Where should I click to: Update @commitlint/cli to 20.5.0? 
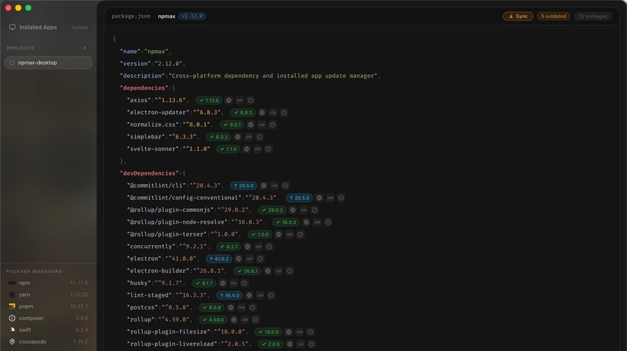click(x=243, y=186)
